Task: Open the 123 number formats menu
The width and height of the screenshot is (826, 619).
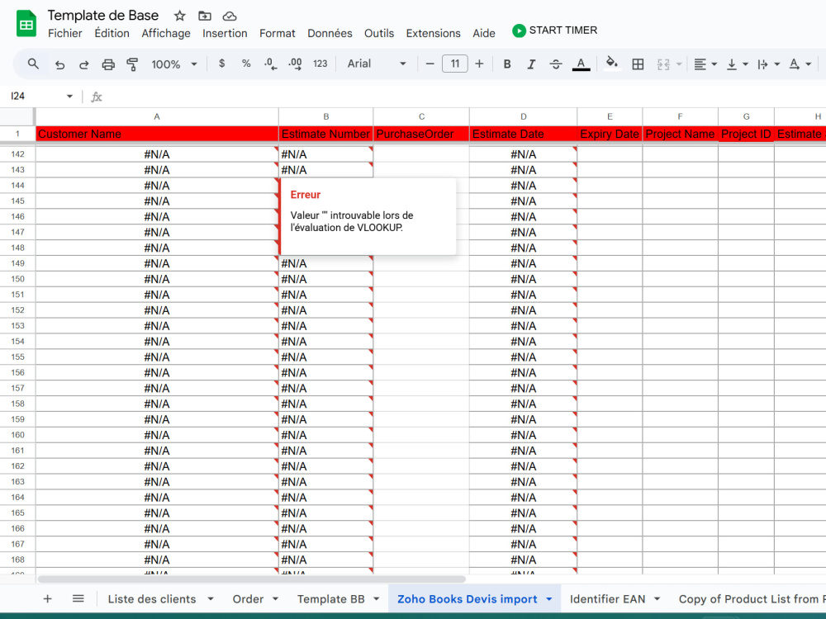Action: pos(320,64)
